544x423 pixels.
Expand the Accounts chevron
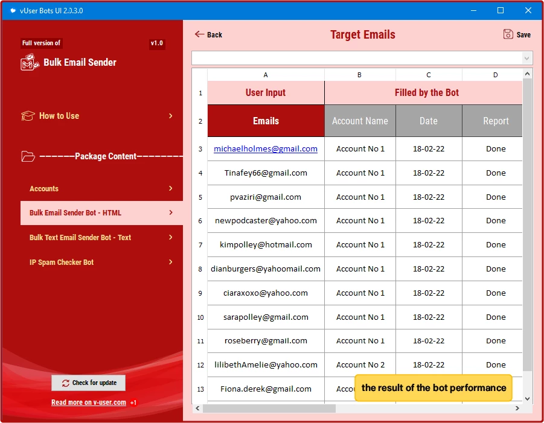pyautogui.click(x=171, y=188)
